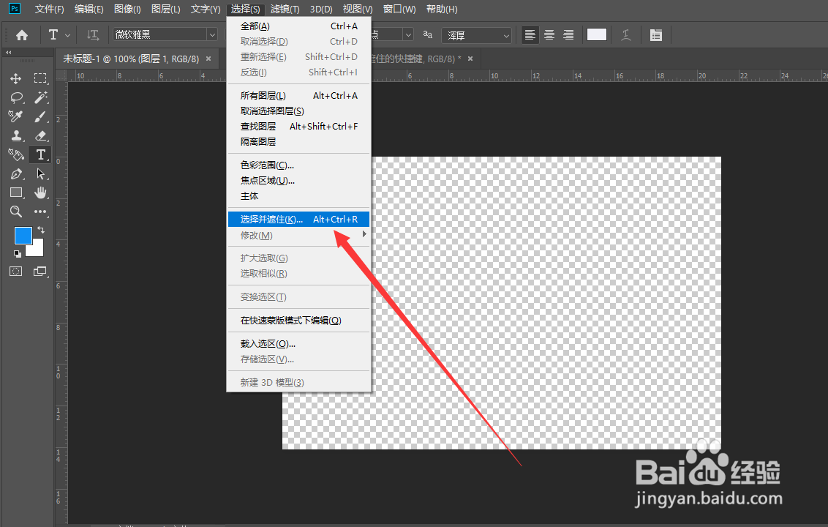Screen dimensions: 828x527
Task: Select the Zoom tool
Action: point(16,212)
